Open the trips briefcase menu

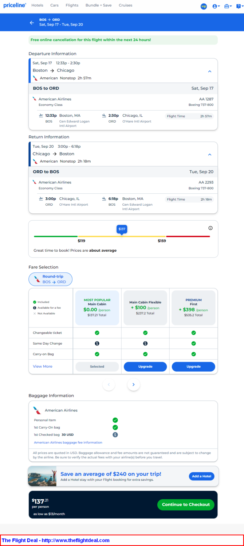tap(228, 6)
